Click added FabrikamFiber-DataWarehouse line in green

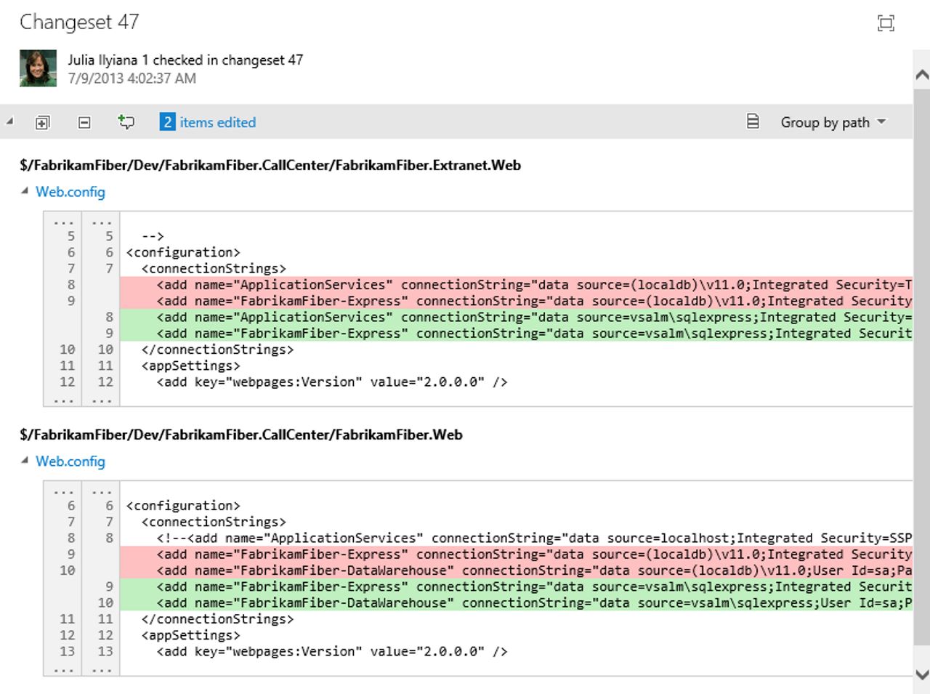[516, 602]
